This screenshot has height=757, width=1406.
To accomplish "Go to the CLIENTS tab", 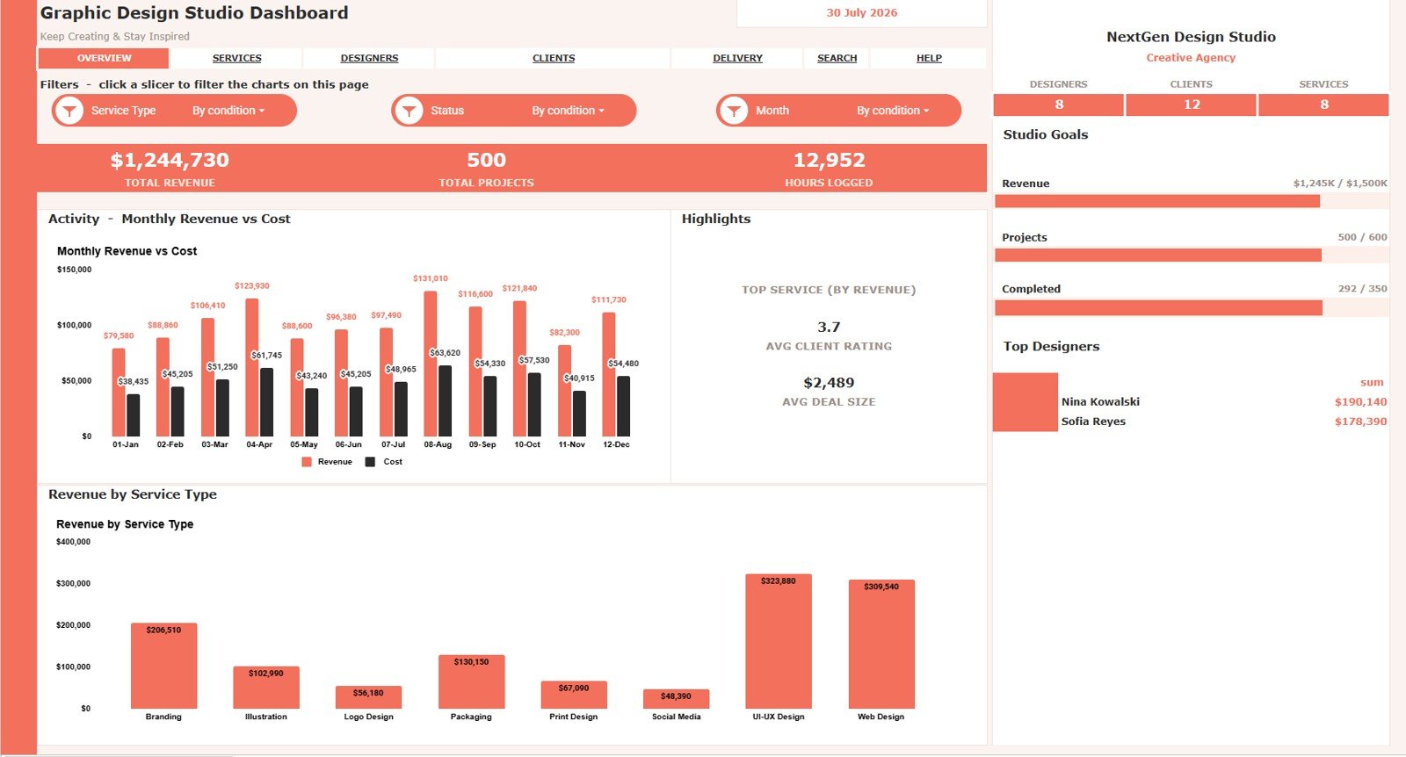I will pos(554,58).
